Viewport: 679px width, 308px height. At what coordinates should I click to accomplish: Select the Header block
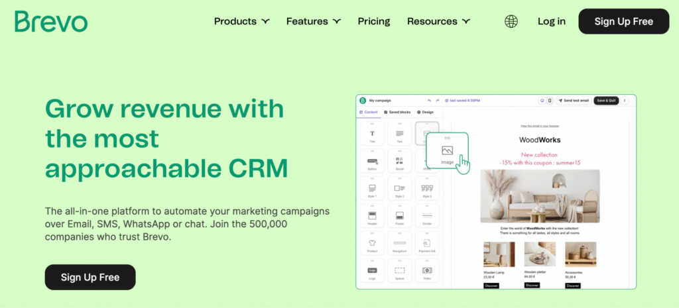[x=372, y=215]
